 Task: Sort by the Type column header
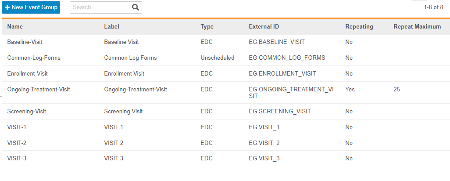click(x=207, y=26)
